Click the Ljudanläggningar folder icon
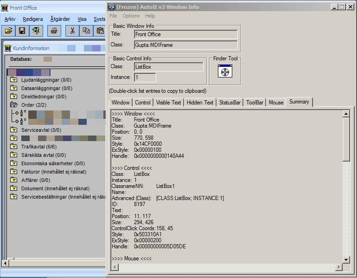The width and height of the screenshot is (357, 278). click(14, 80)
